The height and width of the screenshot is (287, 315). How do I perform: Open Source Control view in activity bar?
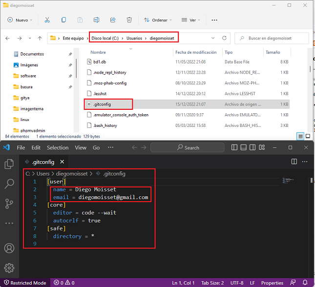click(x=9, y=204)
